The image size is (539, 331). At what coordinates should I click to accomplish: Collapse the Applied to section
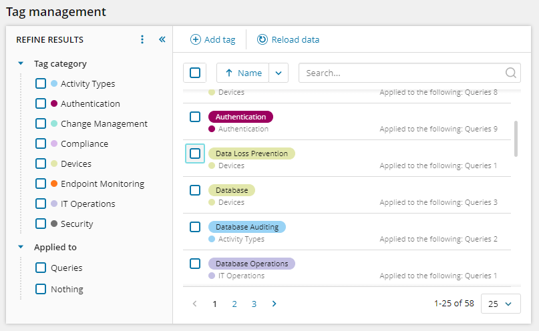(21, 247)
